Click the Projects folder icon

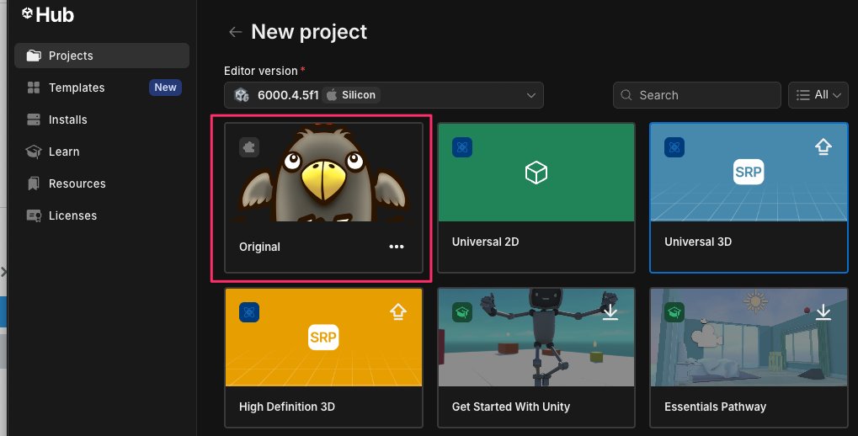tap(34, 56)
